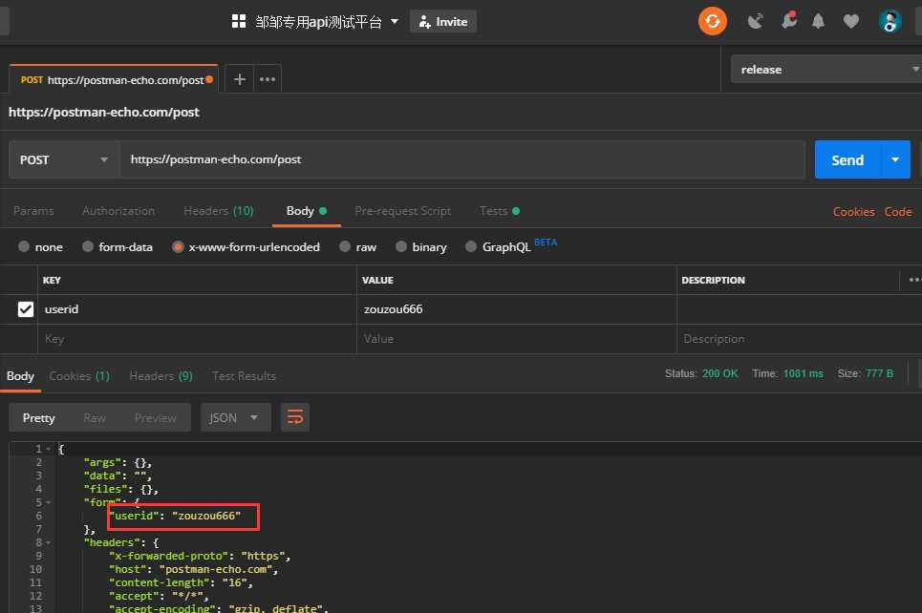Open the POST method dropdown
The image size is (922, 613).
click(64, 159)
